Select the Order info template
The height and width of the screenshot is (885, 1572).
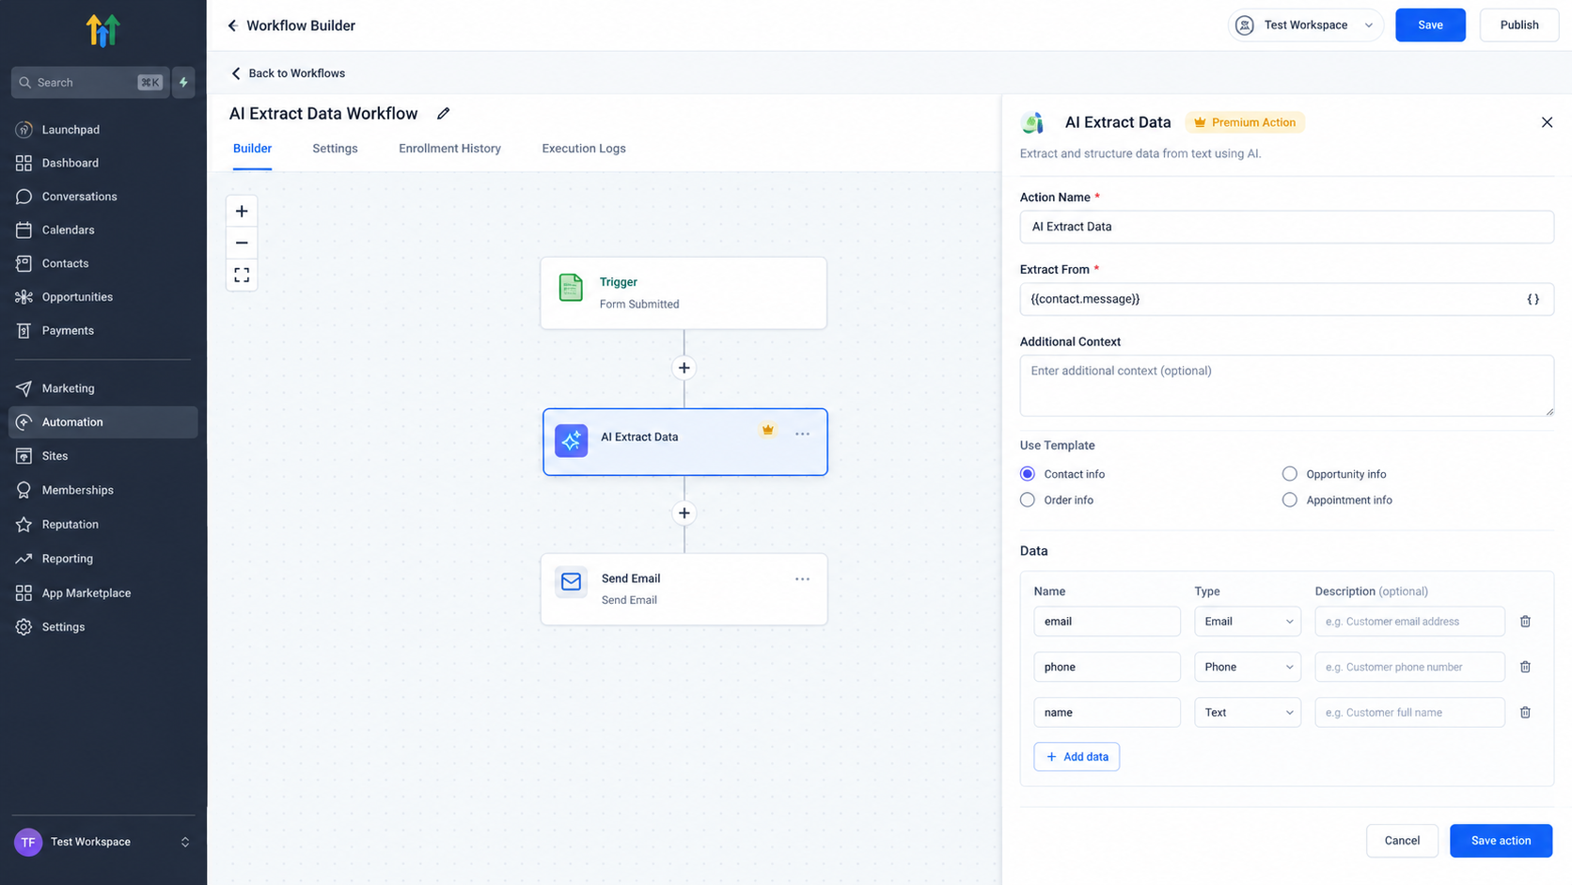pos(1028,500)
